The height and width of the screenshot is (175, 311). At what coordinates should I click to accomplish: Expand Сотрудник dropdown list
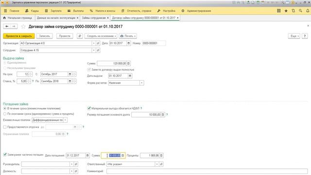pyautogui.click(x=94, y=51)
